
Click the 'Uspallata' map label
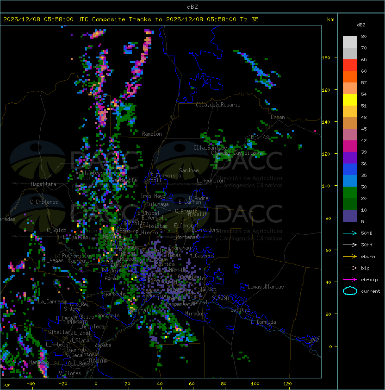click(x=43, y=184)
